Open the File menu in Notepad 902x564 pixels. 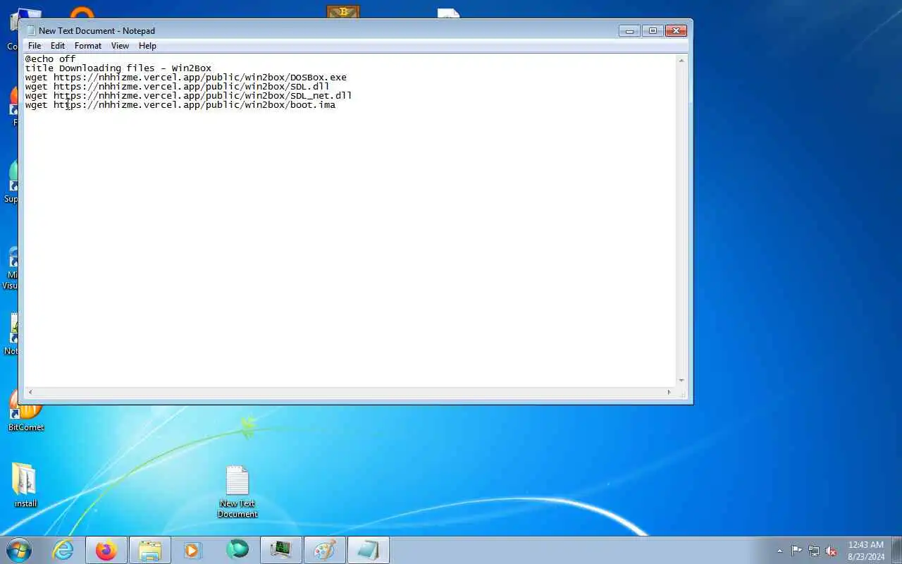coord(35,46)
